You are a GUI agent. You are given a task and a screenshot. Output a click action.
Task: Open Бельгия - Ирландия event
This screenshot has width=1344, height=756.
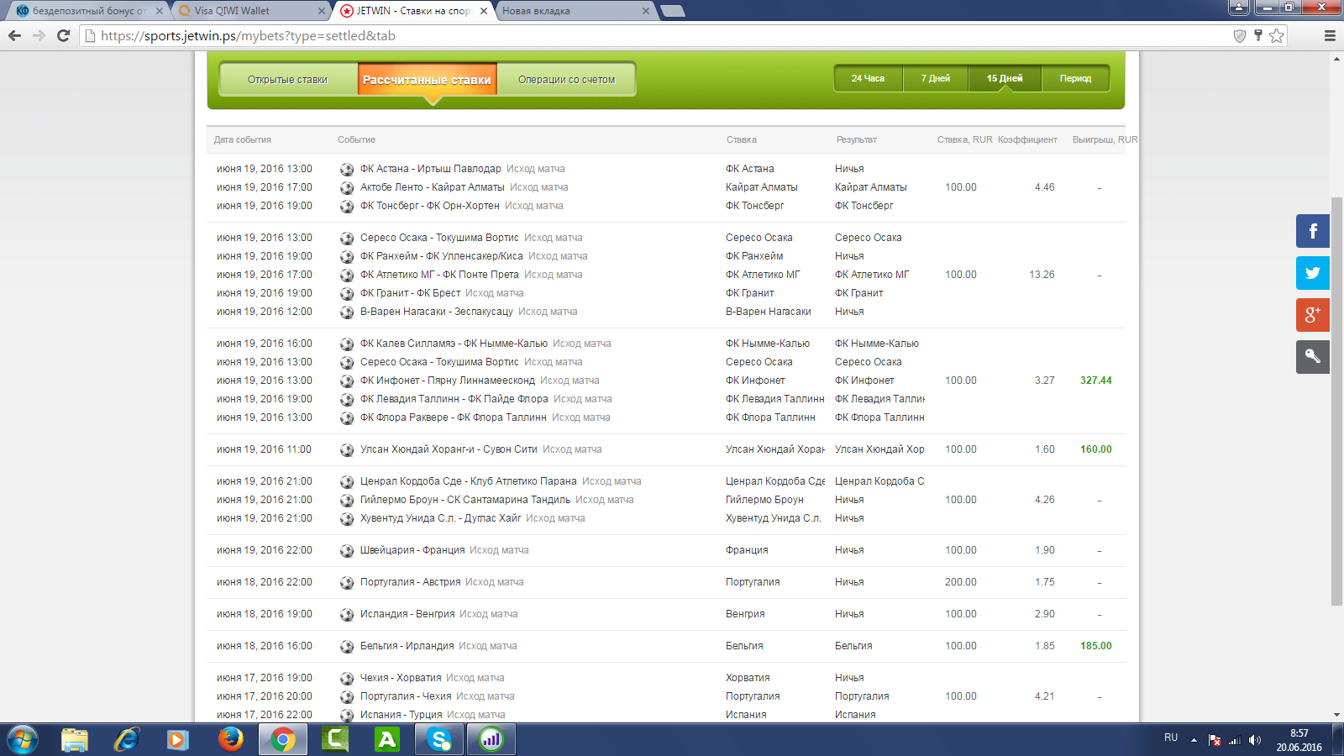(x=407, y=646)
